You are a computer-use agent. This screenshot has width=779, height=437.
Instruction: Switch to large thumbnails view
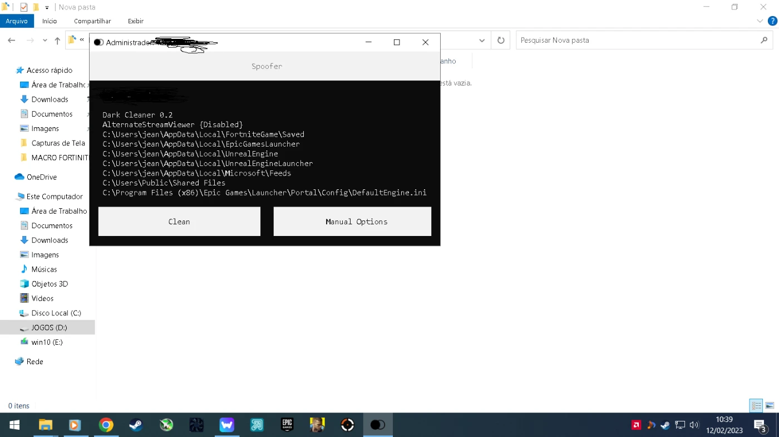click(770, 406)
